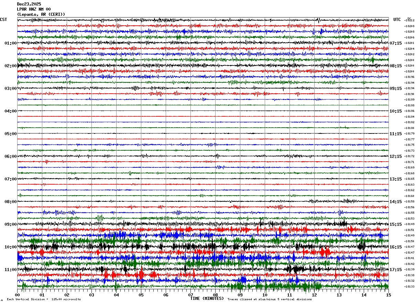Click the 14:15 UTC time label
Image resolution: width=416 pixels, height=304 pixels.
(x=396, y=202)
